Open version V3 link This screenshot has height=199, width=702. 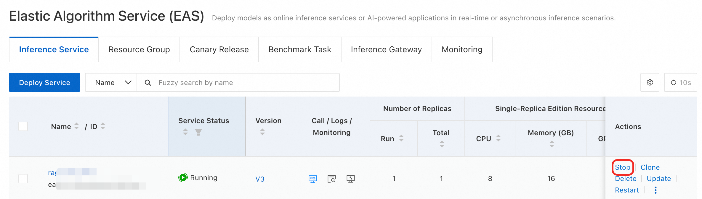(260, 179)
